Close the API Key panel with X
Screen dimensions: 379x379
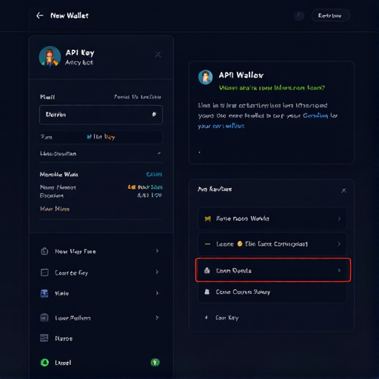[x=158, y=55]
